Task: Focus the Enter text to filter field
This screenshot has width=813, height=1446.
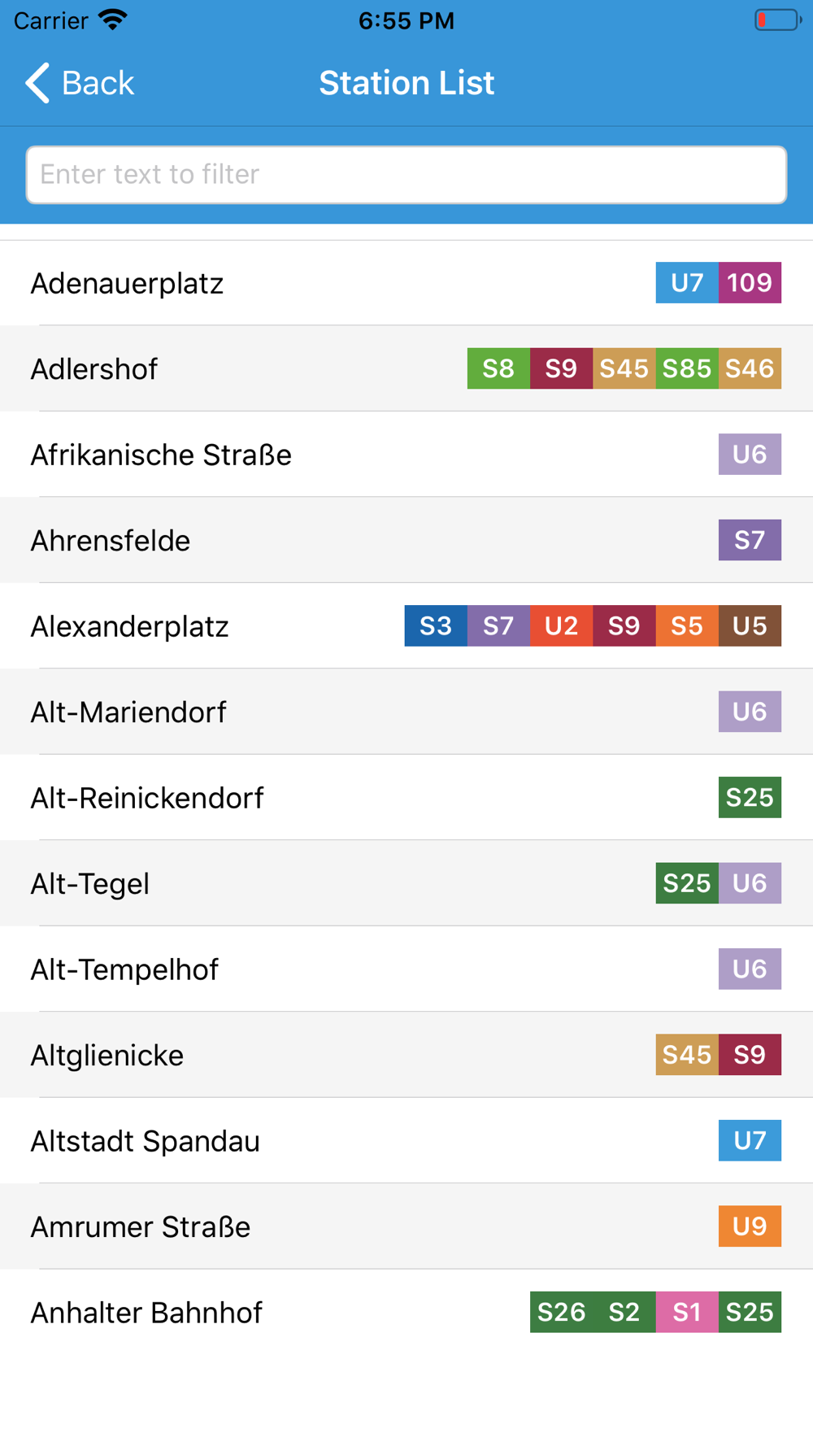Action: (x=406, y=175)
